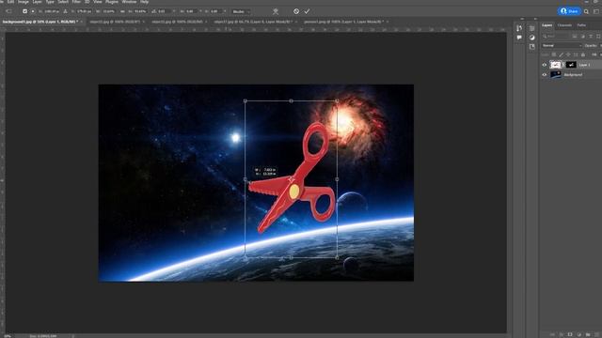Filter layers by pixel layer icon
This screenshot has width=602, height=338.
575,36
